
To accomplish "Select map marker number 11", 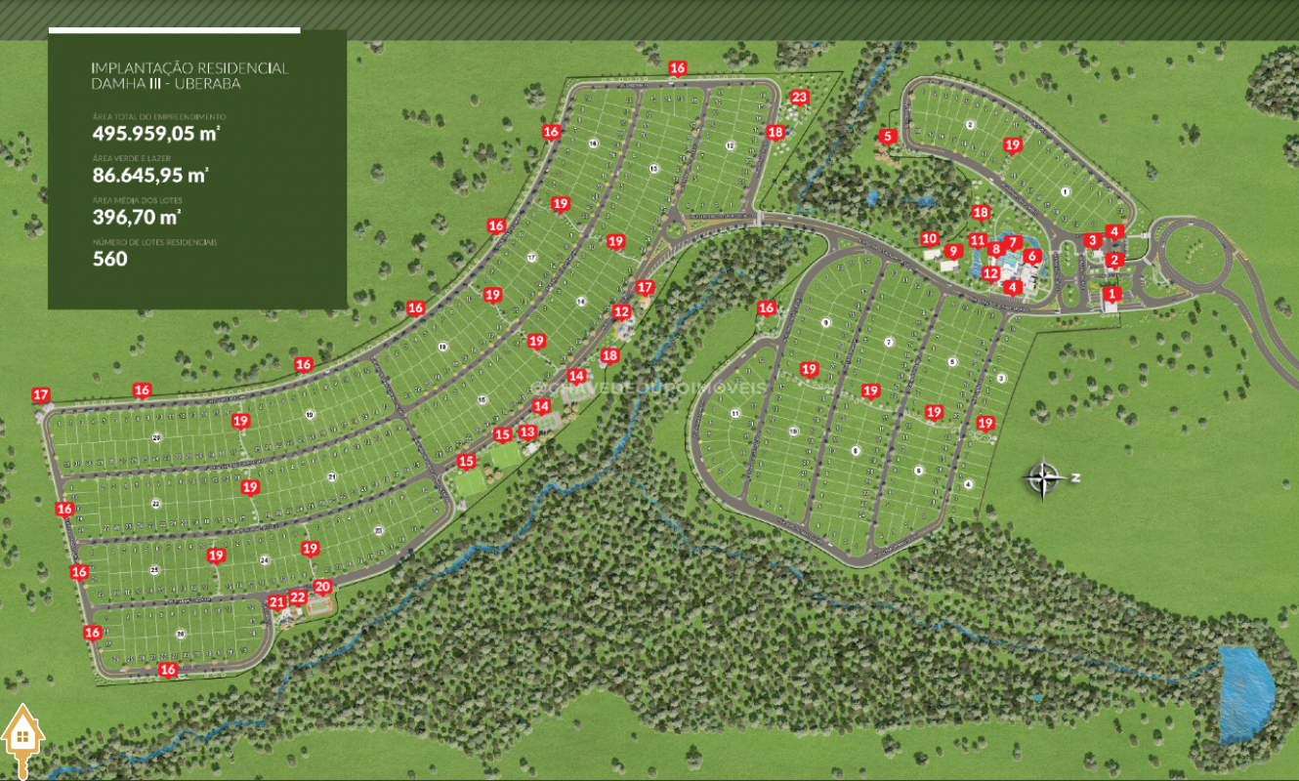I will 977,239.
